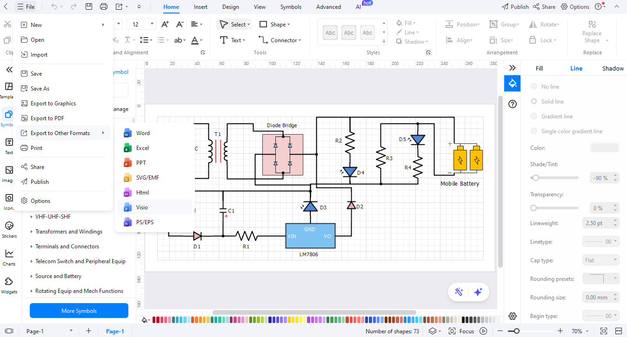Switch to the Shadow panel tab
Viewport: 627px width, 337px height.
[x=613, y=68]
